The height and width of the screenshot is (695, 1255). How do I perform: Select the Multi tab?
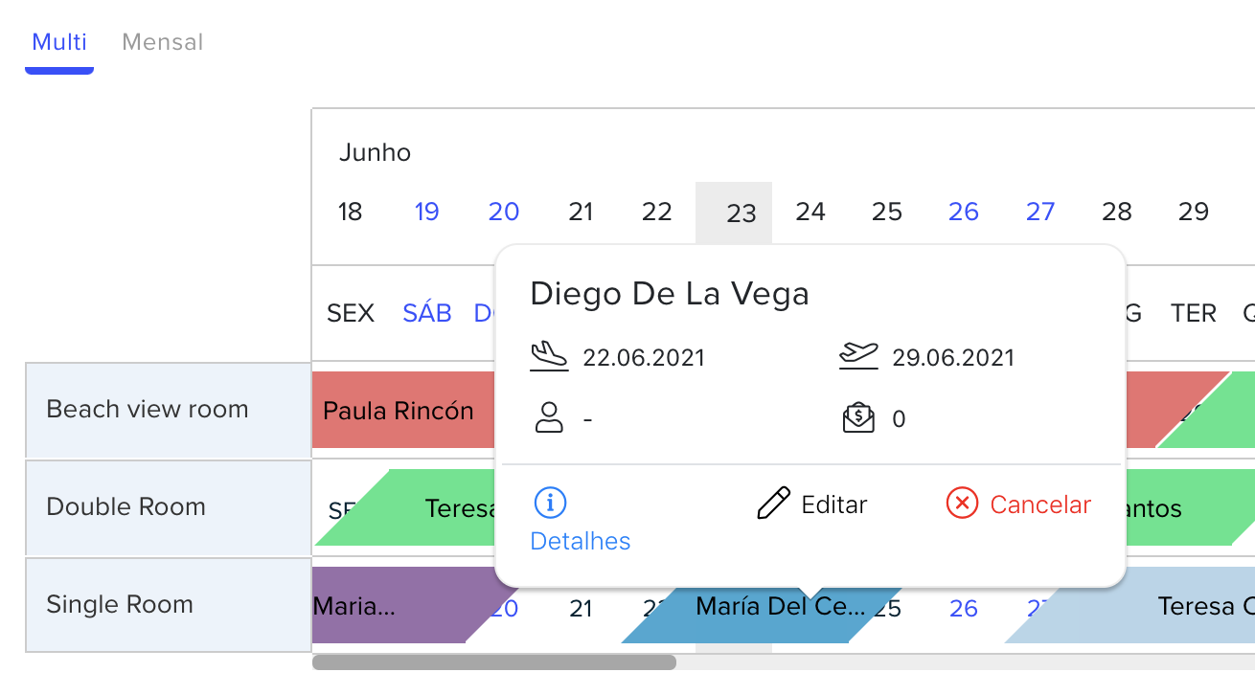click(x=59, y=43)
